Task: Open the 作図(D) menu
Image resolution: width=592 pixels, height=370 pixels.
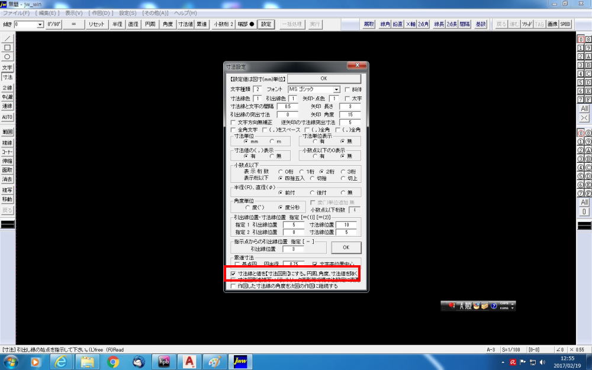Action: pos(101,13)
